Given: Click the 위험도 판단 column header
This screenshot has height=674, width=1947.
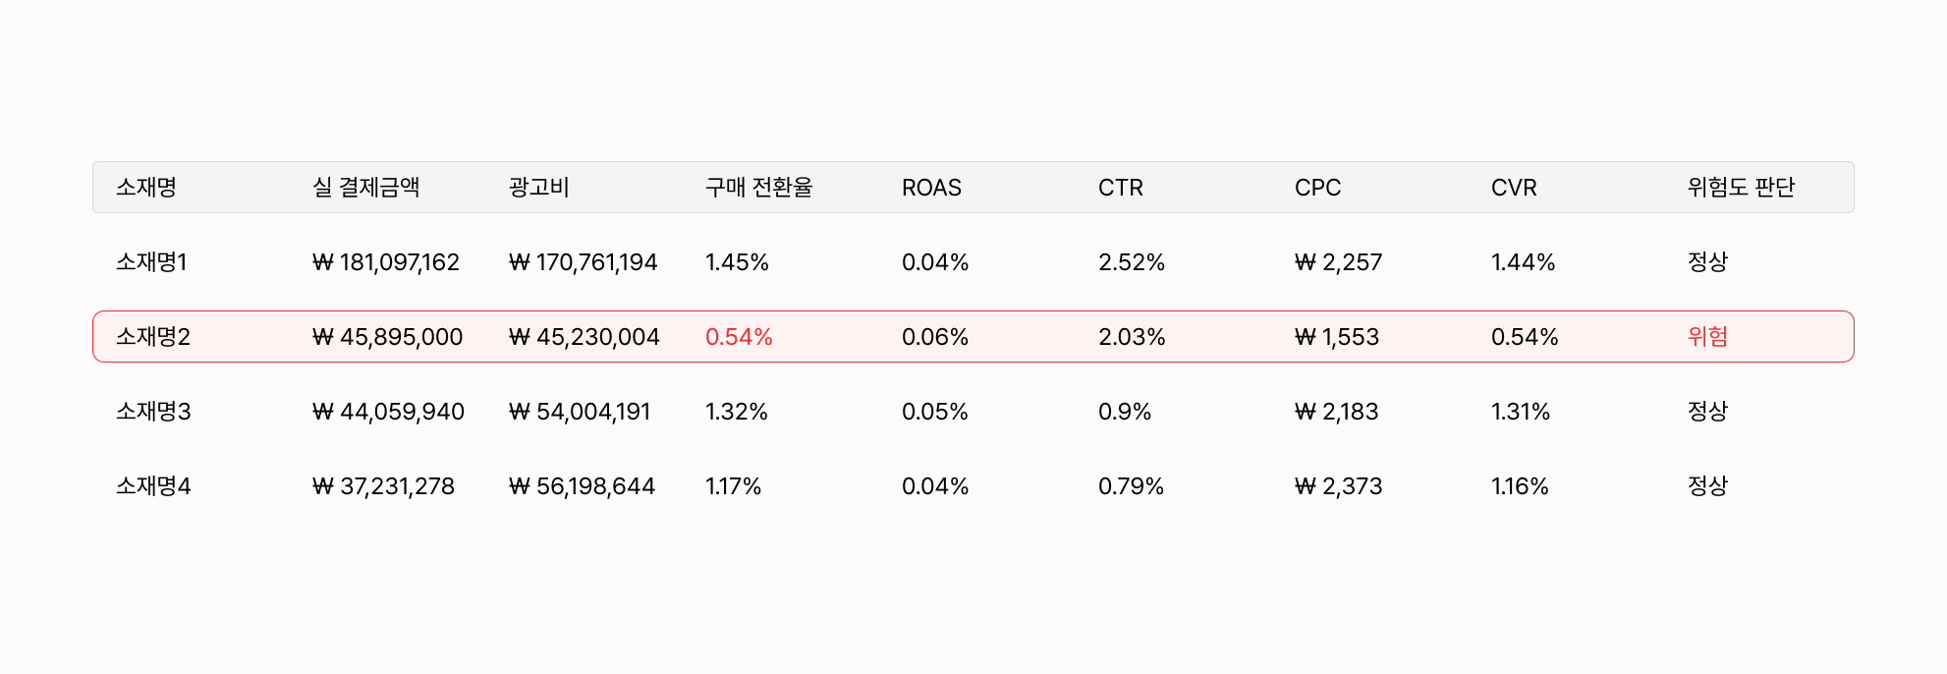Looking at the screenshot, I should click(1741, 188).
